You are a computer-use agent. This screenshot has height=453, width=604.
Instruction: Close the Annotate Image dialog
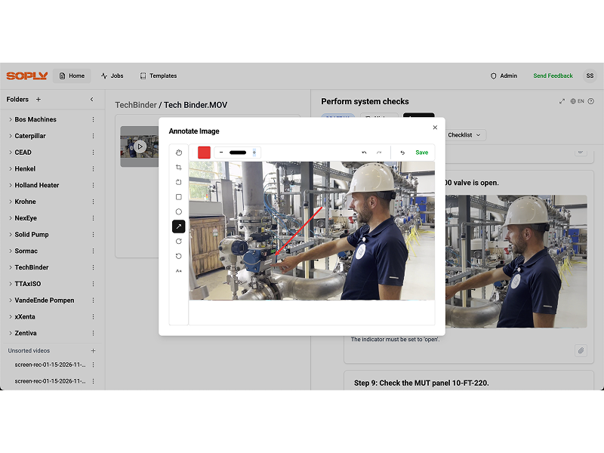coord(435,128)
